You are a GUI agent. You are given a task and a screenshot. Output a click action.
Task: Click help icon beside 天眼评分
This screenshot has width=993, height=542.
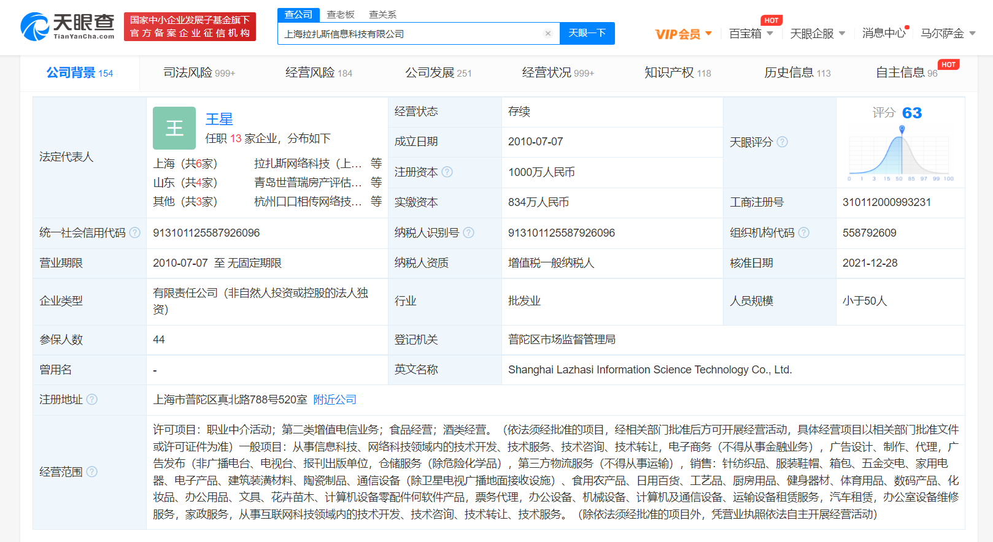coord(782,142)
